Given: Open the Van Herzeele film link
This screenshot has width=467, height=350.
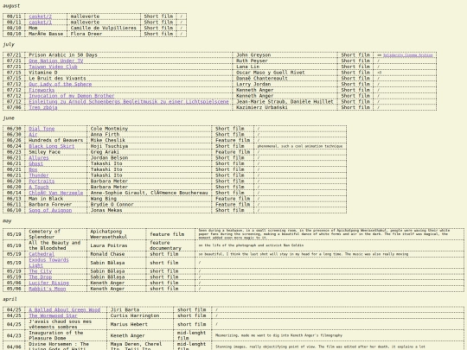Looking at the screenshot, I should pyautogui.click(x=55, y=193).
